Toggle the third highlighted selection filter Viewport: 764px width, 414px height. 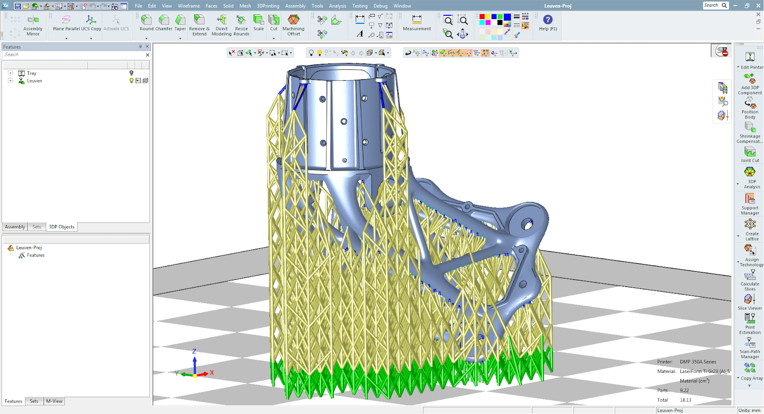coord(460,53)
